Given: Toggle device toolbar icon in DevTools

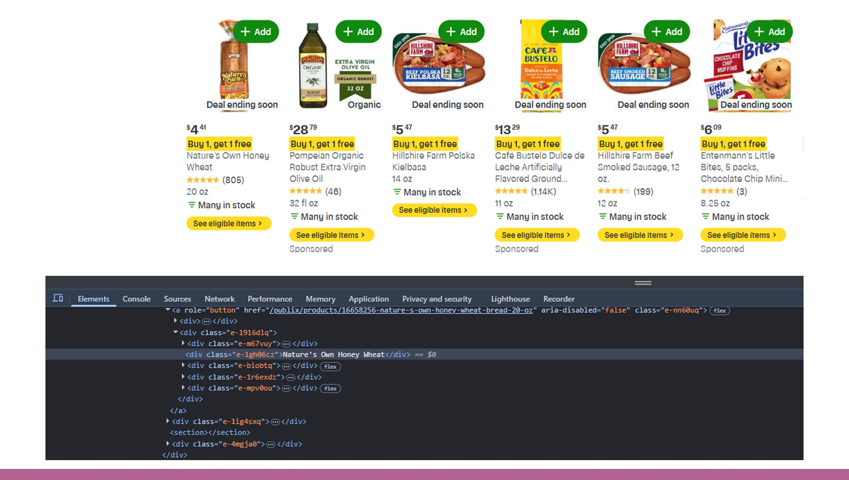Looking at the screenshot, I should click(x=58, y=298).
